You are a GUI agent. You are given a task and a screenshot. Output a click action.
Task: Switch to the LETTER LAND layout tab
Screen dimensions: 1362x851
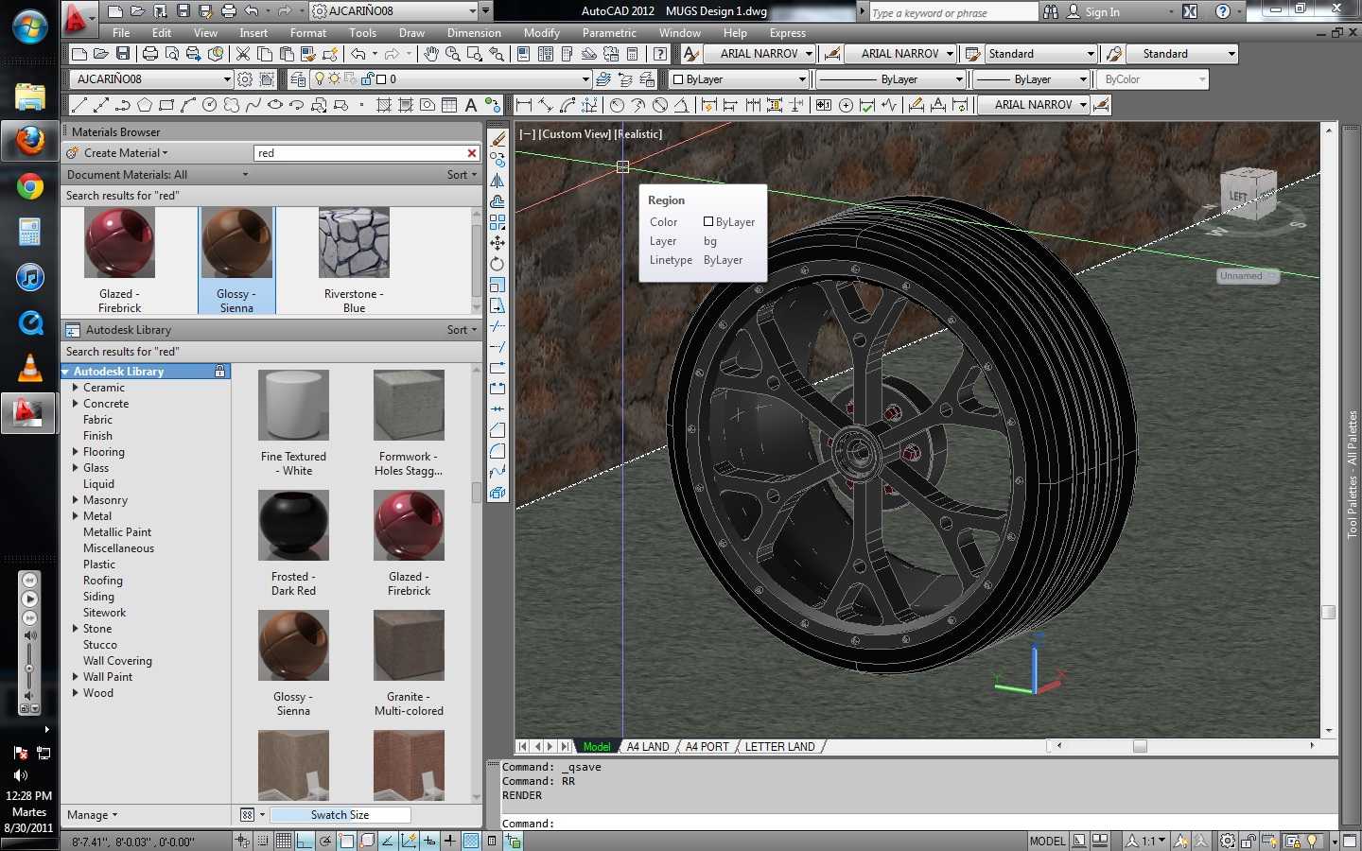pyautogui.click(x=779, y=747)
